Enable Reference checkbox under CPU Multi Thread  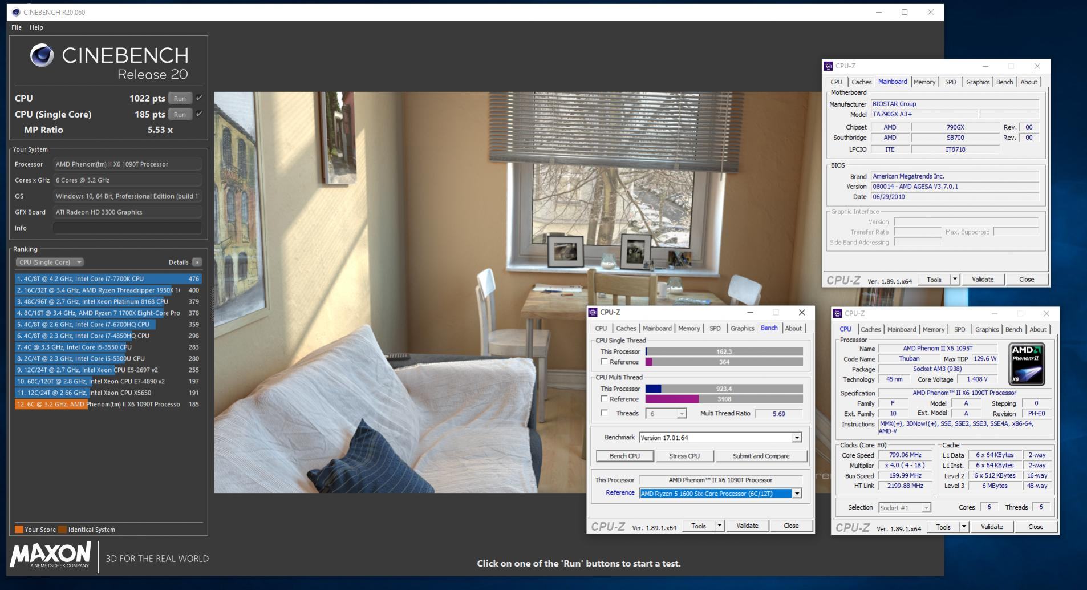pos(604,399)
